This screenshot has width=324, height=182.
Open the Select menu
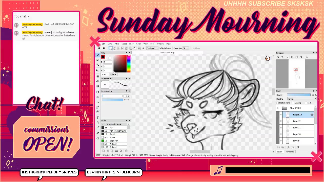(x=124, y=44)
